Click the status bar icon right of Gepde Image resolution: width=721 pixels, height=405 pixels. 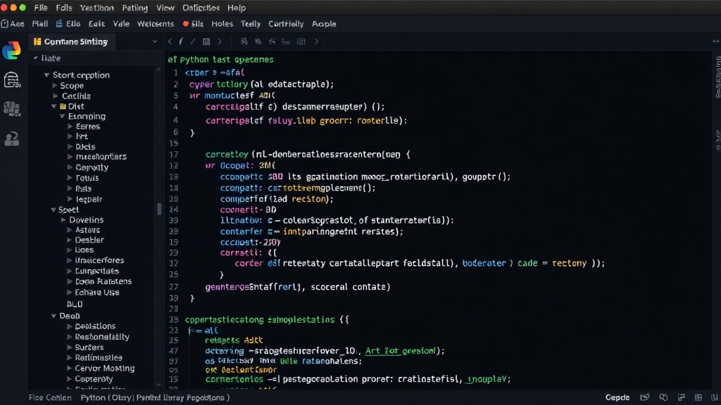[645, 397]
